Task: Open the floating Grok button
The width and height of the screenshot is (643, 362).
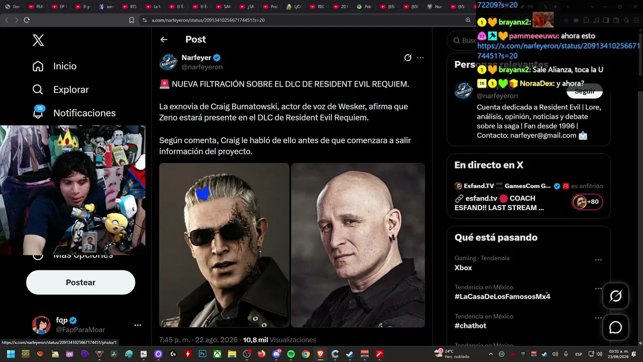Action: point(615,296)
